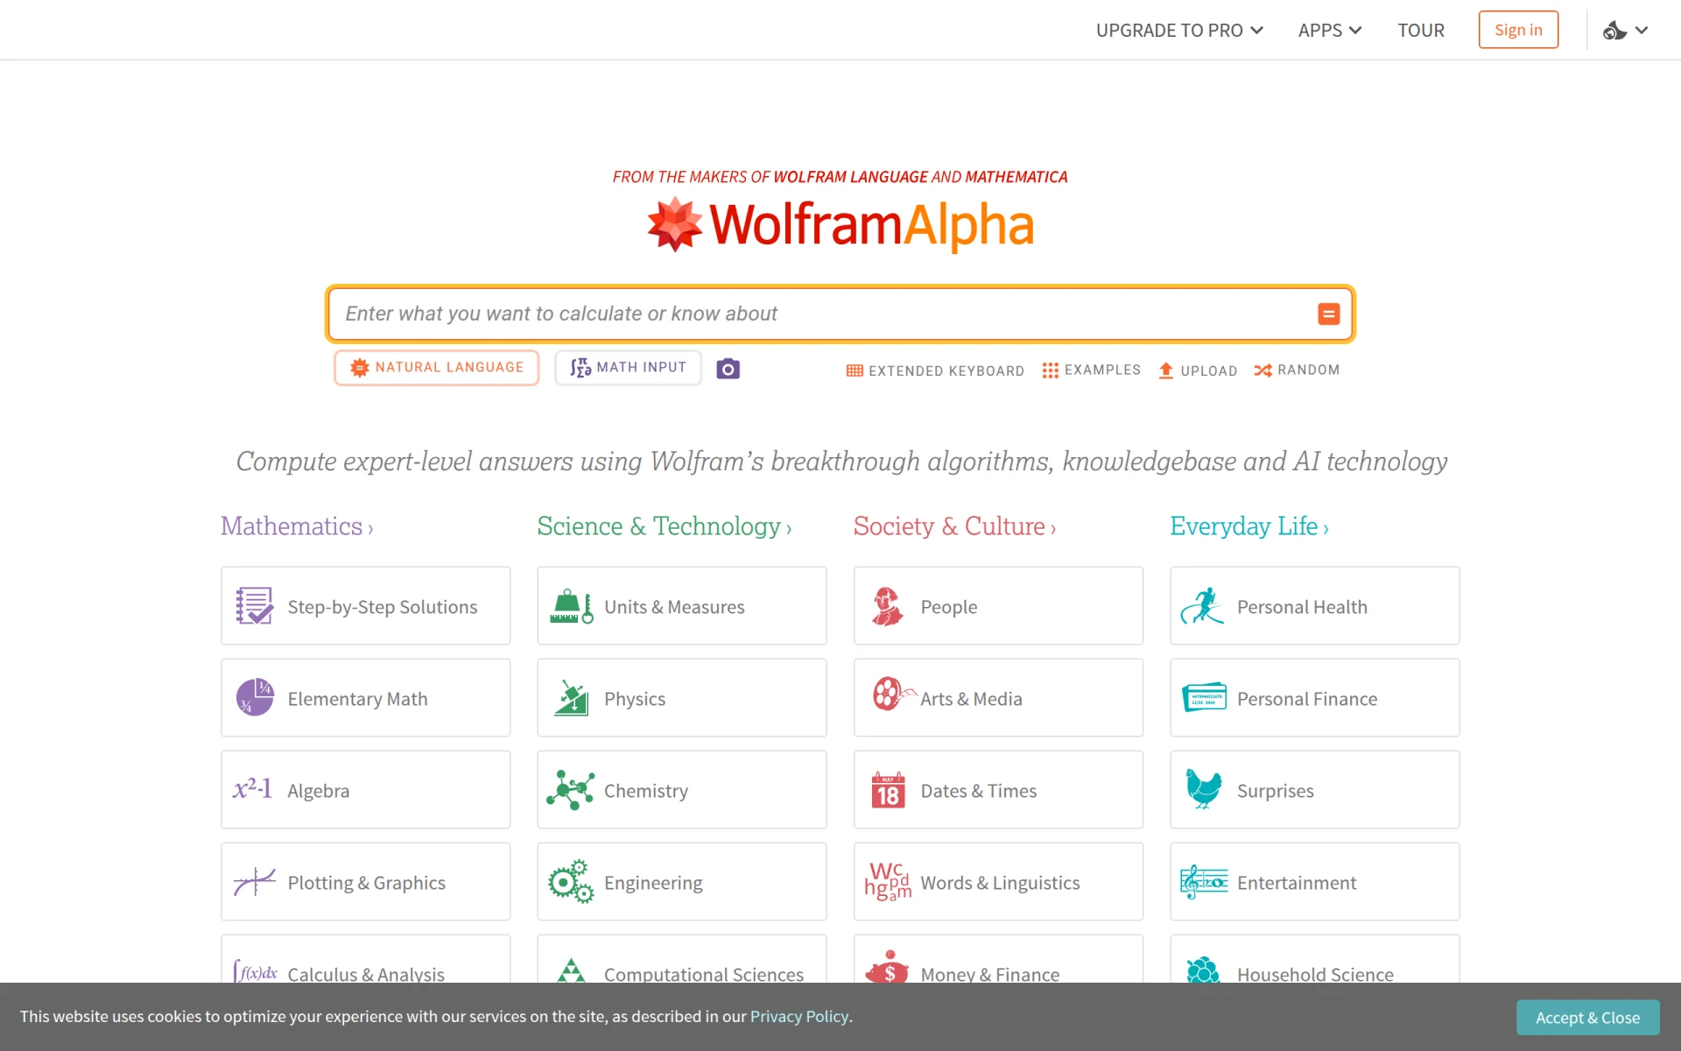The height and width of the screenshot is (1051, 1681).
Task: Accept and close the cookie notice
Action: [x=1587, y=1018]
